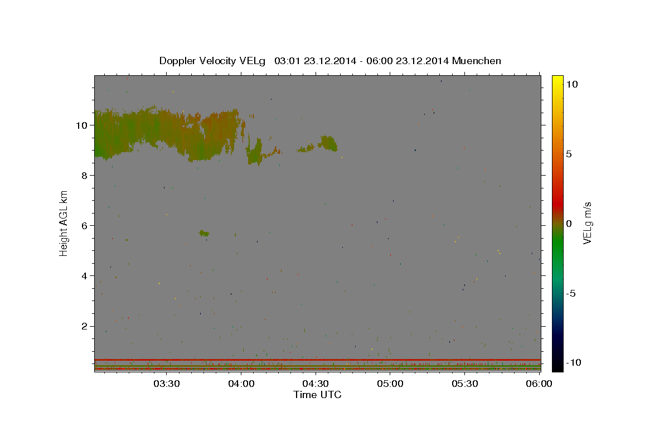Click the height tick label 2

point(84,326)
